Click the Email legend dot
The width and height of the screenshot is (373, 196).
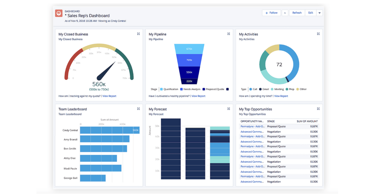(x=260, y=89)
